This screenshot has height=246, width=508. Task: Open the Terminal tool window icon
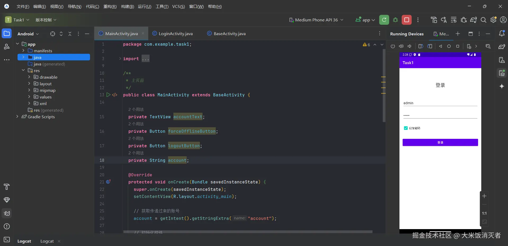coord(7,239)
